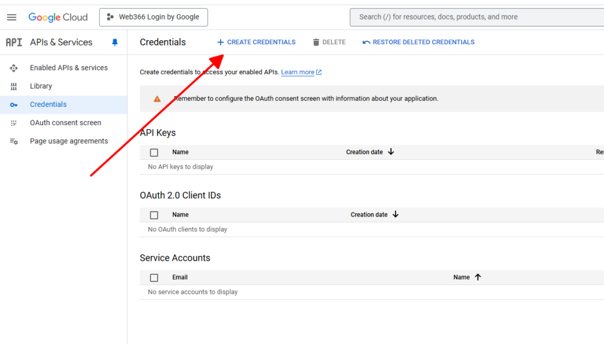The image size is (604, 344).
Task: Click the Enabled APIs & services icon
Action: pyautogui.click(x=14, y=68)
